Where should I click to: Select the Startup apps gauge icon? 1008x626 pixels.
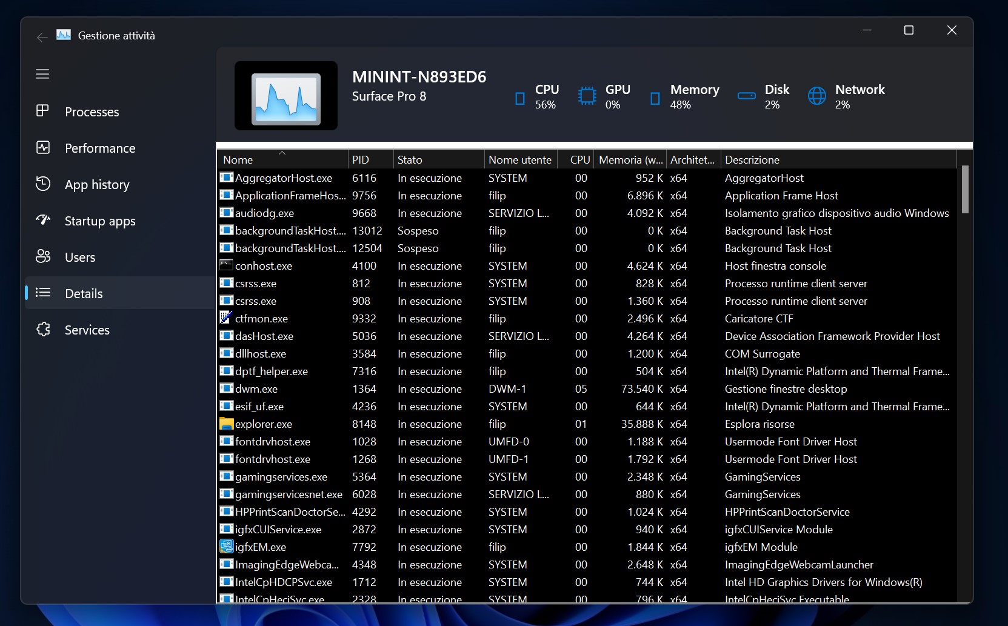pyautogui.click(x=43, y=220)
